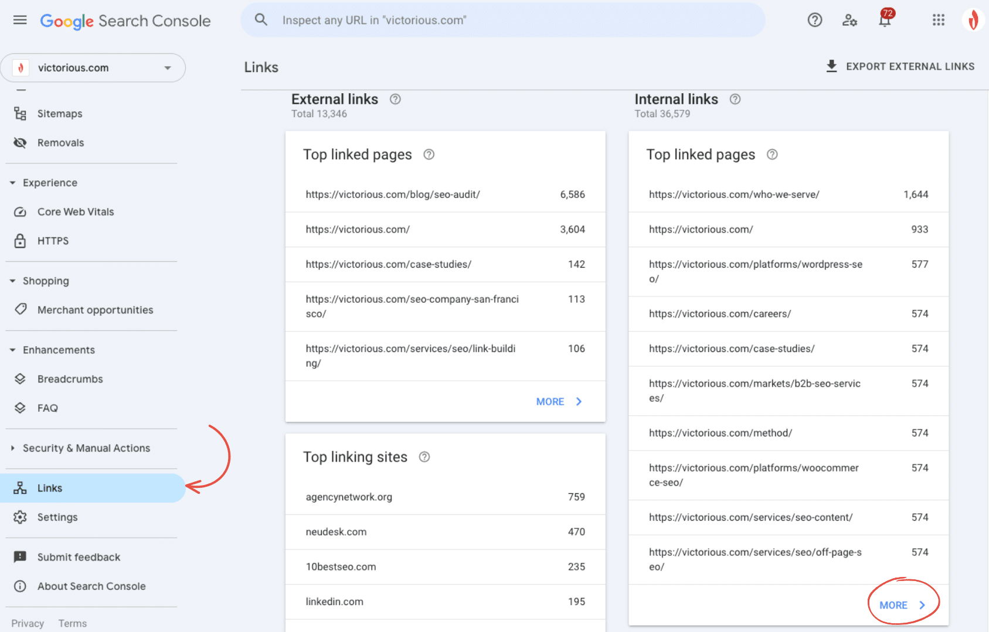Screen dimensions: 989x632
Task: Select the linkedin.com linking site
Action: point(445,602)
